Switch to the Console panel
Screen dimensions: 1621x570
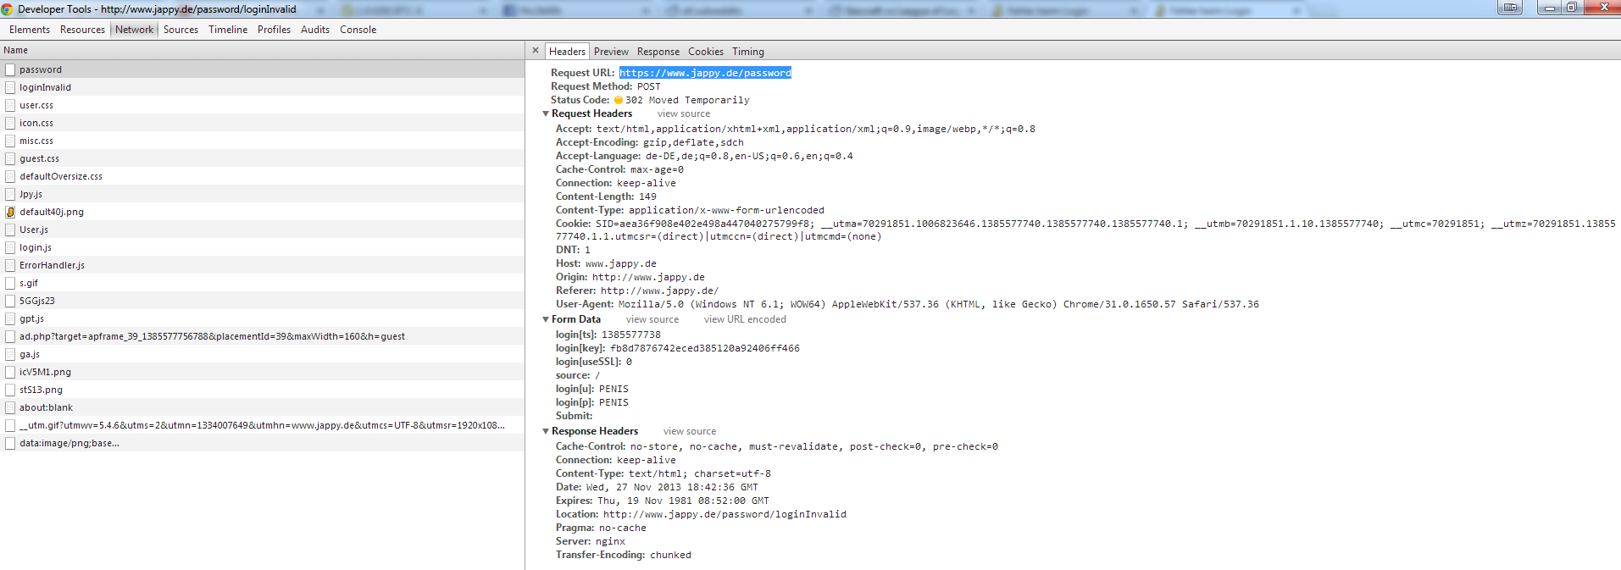pyautogui.click(x=358, y=30)
